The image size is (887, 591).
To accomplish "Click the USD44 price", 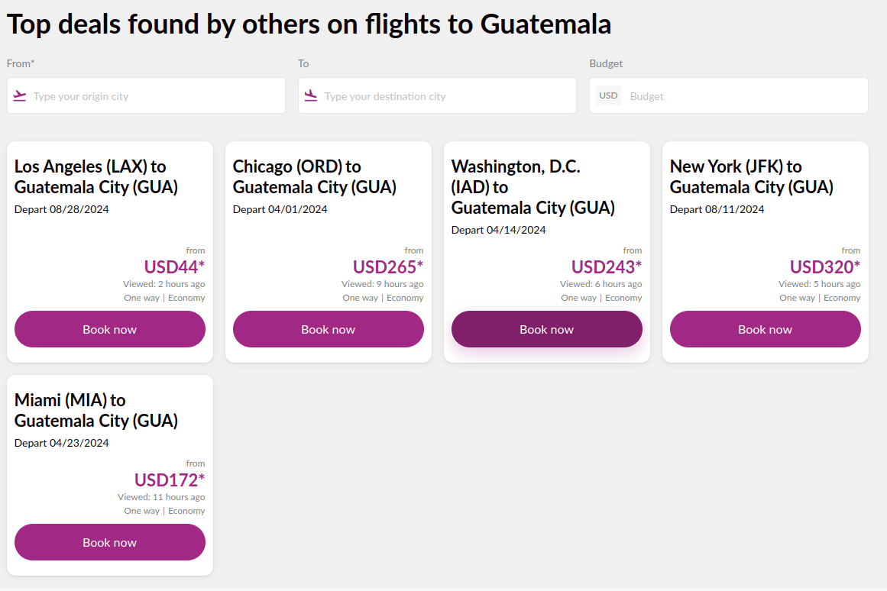I will coord(174,266).
